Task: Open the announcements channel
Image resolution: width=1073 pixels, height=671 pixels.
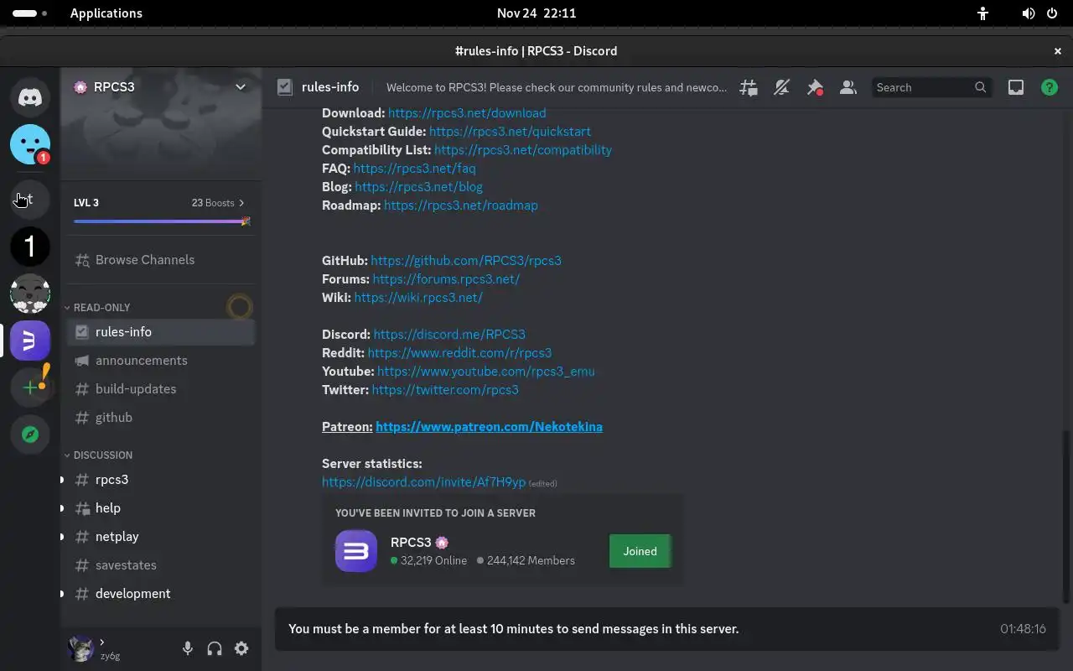Action: click(x=161, y=361)
